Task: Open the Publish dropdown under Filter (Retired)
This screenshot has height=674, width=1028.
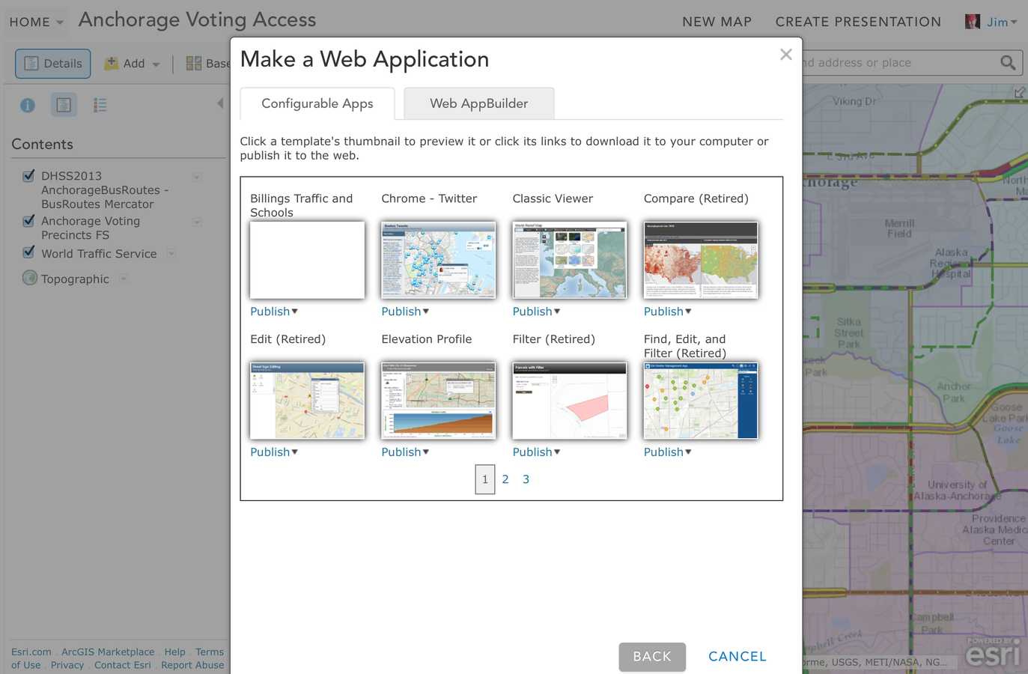Action: tap(536, 452)
